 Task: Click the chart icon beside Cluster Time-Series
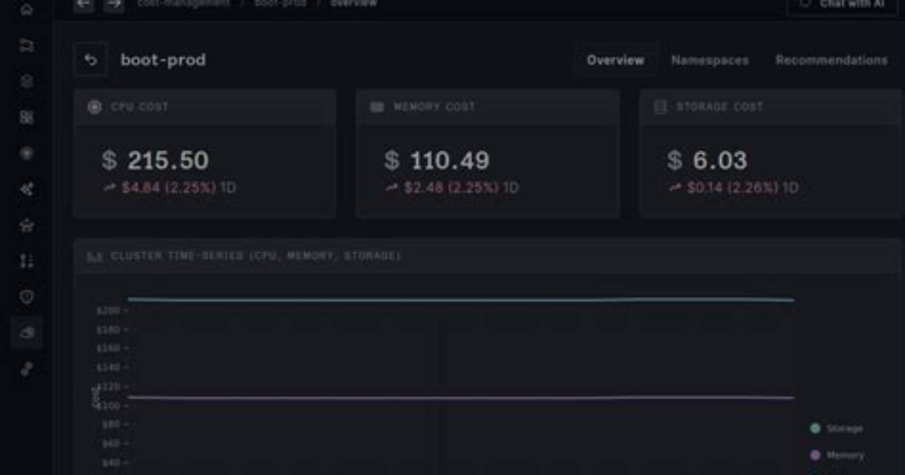pyautogui.click(x=95, y=256)
